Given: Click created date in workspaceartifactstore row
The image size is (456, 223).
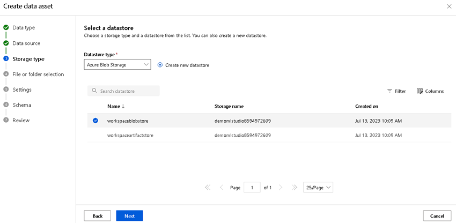Looking at the screenshot, I should pyautogui.click(x=379, y=136).
